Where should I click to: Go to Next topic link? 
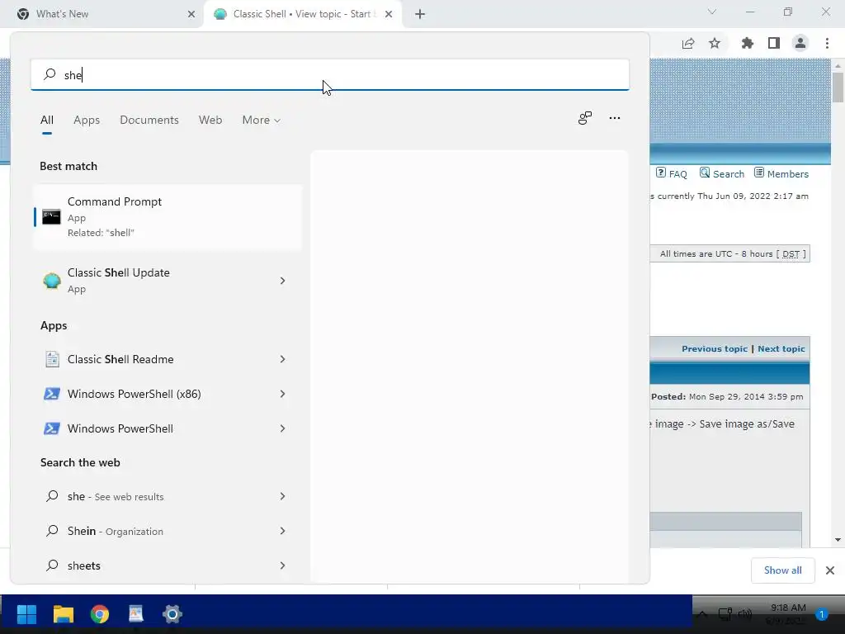[x=781, y=349]
